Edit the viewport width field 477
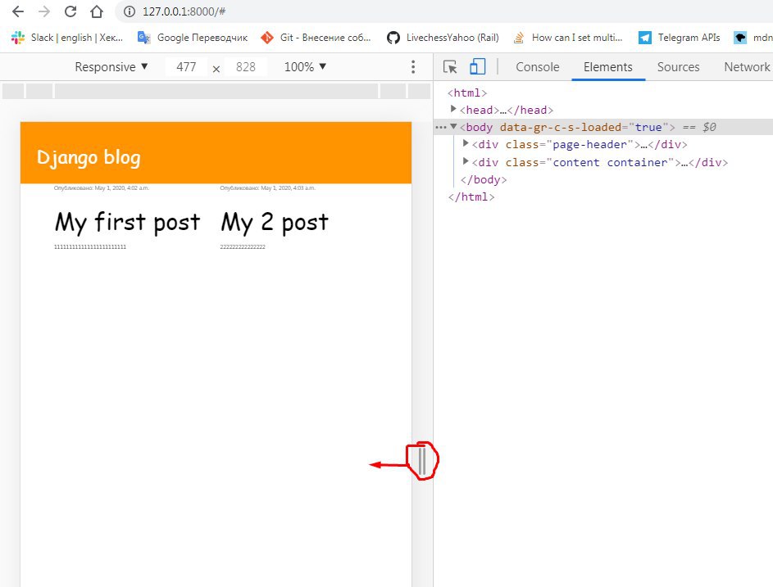Screen dimensions: 773x587 click(186, 66)
